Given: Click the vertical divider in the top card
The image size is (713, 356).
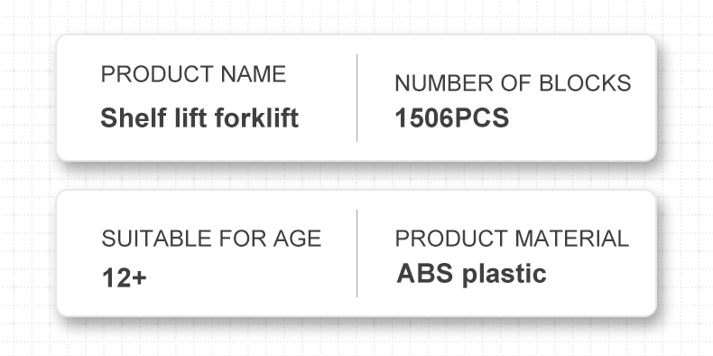Looking at the screenshot, I should click(x=357, y=98).
